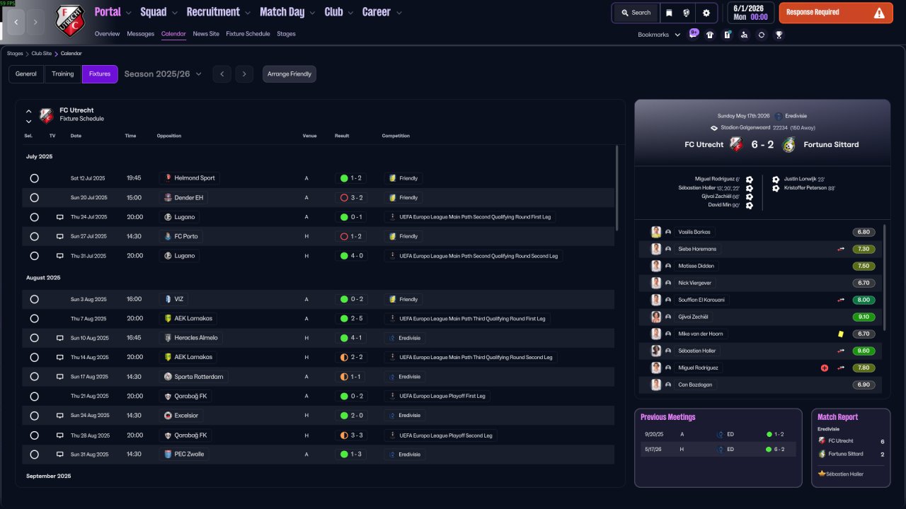Click the Opposition column header
Image resolution: width=906 pixels, height=509 pixels.
[169, 136]
